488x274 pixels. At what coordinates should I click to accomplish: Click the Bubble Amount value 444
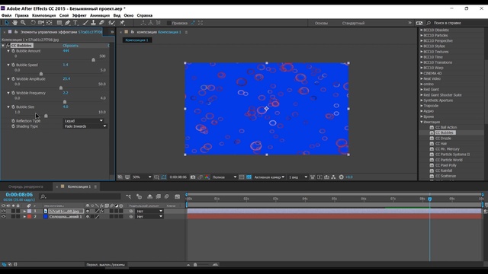(66, 51)
